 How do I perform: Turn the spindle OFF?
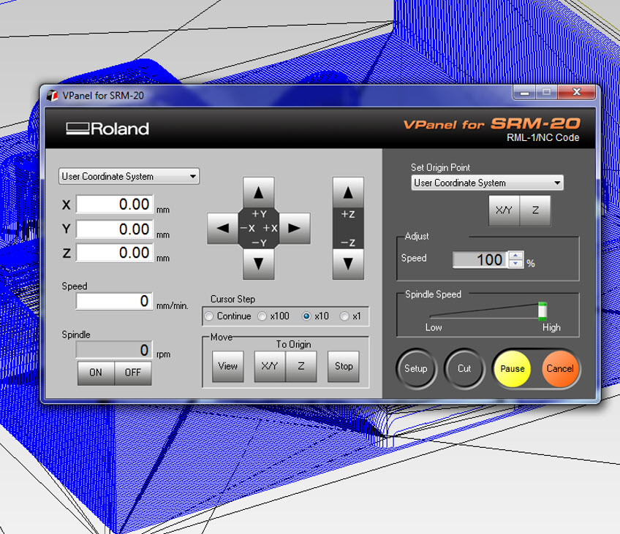(x=133, y=373)
